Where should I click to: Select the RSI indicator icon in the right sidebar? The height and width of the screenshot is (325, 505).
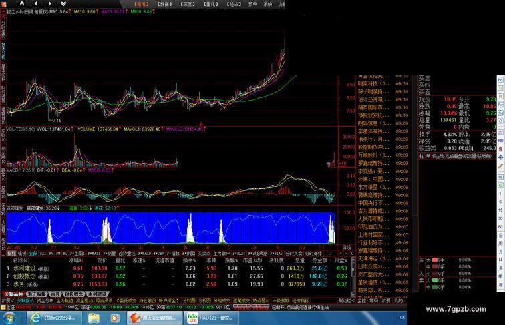(500, 141)
